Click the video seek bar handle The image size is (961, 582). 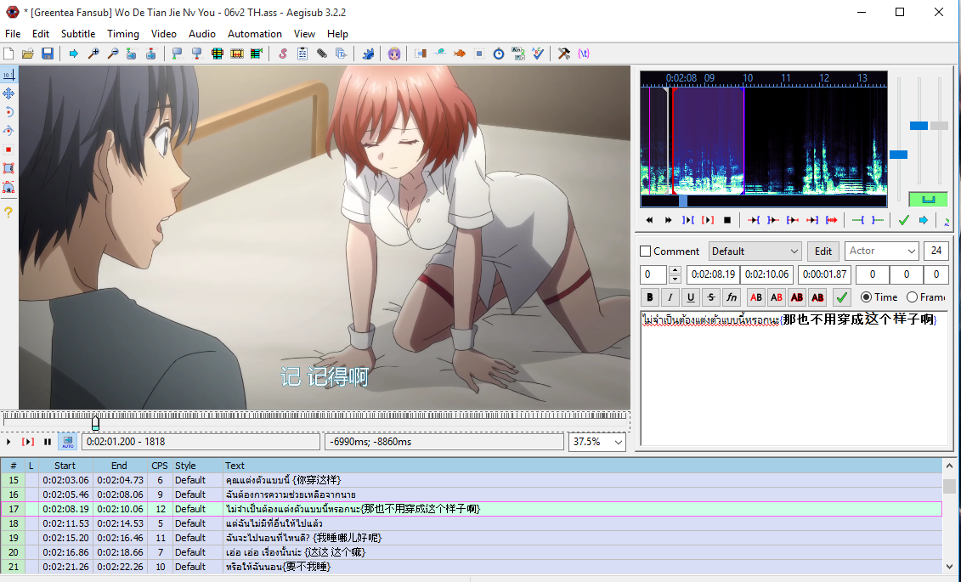96,423
